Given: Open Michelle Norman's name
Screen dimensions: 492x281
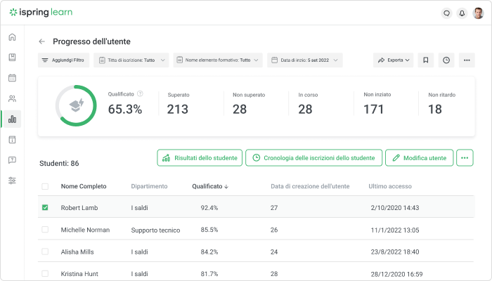Looking at the screenshot, I should pos(85,230).
